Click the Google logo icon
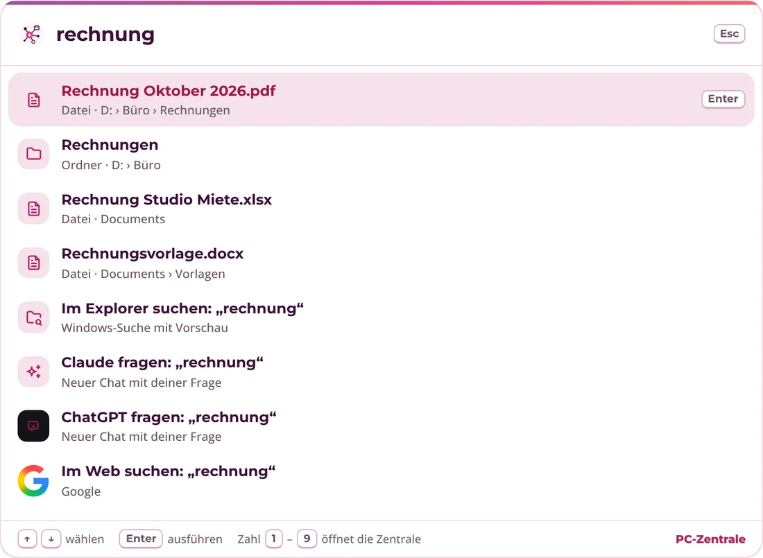763x558 pixels. (33, 480)
